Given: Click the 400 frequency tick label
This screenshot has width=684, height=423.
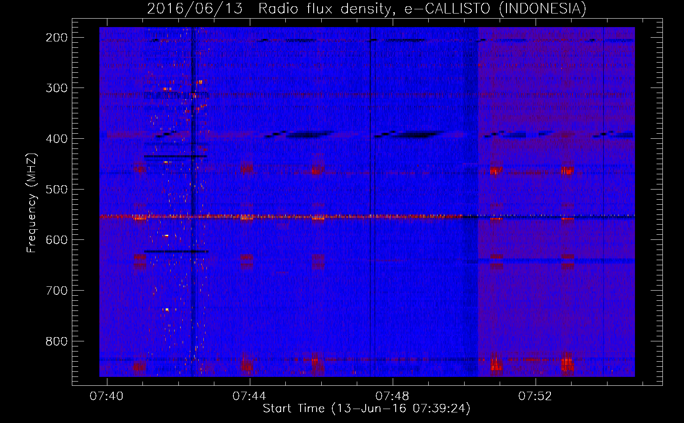Looking at the screenshot, I should point(56,139).
